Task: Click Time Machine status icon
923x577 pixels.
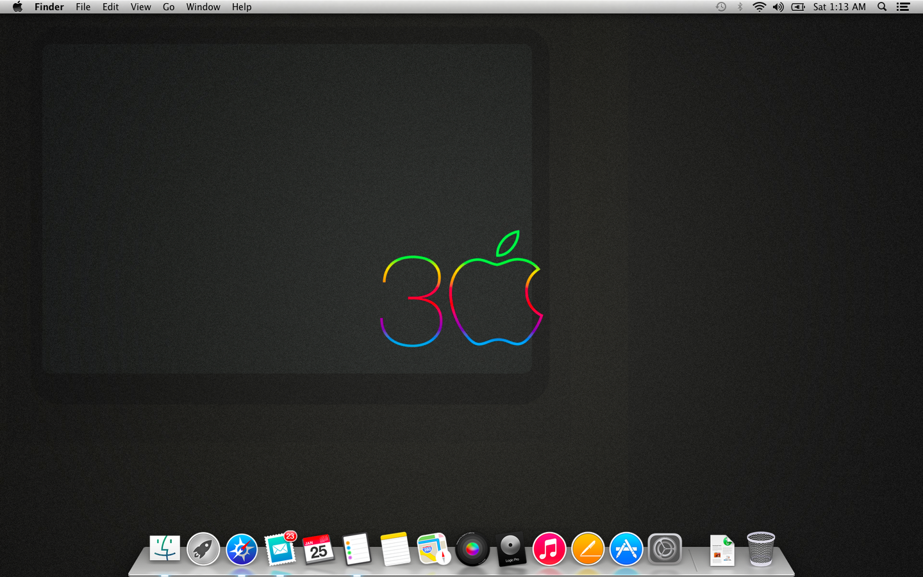Action: point(721,6)
